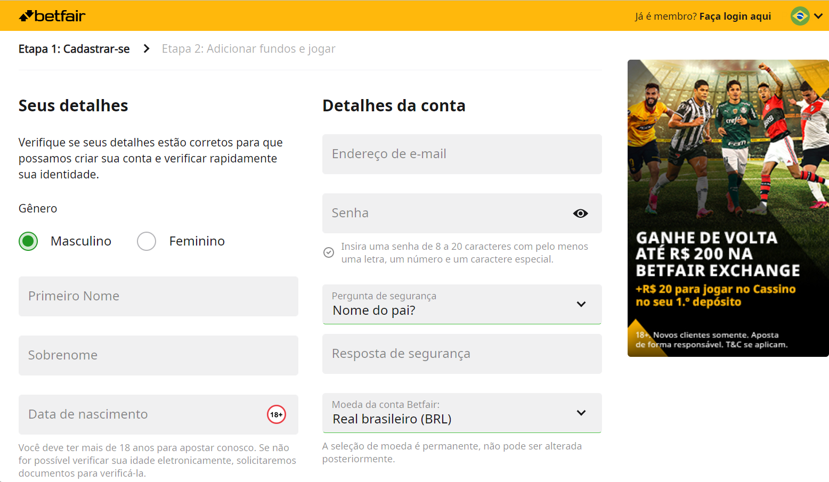Click the 'Verifique se seus detalhes' paragraph
This screenshot has height=482, width=829.
pos(151,158)
